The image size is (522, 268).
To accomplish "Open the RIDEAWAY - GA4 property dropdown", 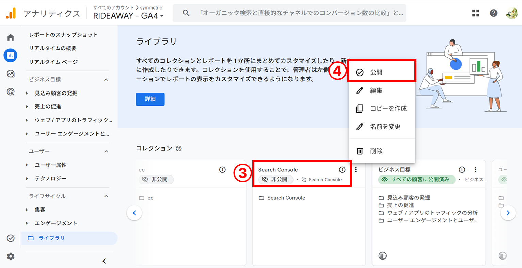I will (x=129, y=16).
